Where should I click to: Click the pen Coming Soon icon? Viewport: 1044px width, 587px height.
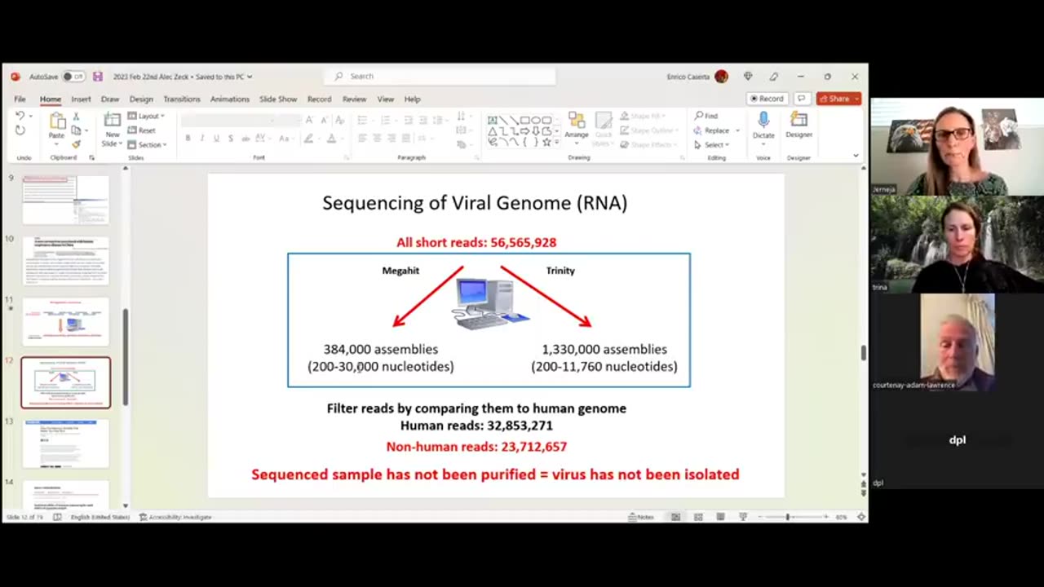tap(773, 77)
